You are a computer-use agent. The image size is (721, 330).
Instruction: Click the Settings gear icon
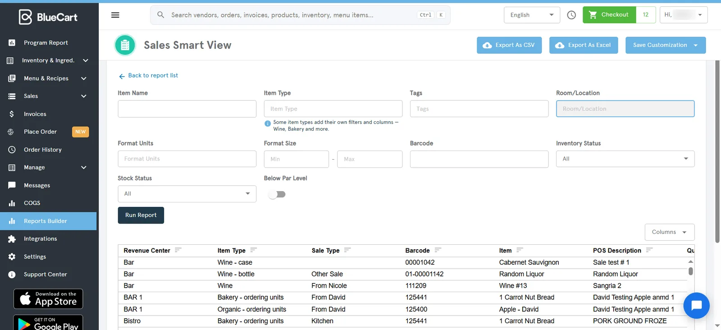pos(12,257)
